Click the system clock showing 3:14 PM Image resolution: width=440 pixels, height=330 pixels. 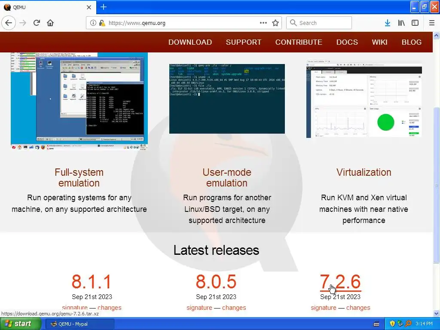click(424, 324)
